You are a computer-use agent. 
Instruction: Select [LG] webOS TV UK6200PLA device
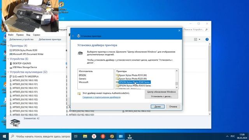point(24,77)
